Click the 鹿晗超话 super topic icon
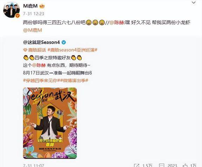Viewport: 202px width, 167px height. click(25, 50)
